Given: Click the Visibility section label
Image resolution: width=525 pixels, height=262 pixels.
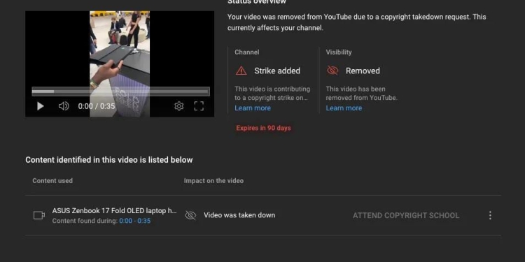Looking at the screenshot, I should (x=339, y=52).
